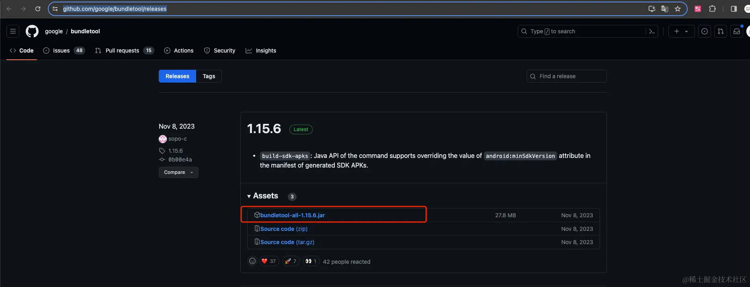Image resolution: width=750 pixels, height=287 pixels.
Task: Click the build-sdk-apks code label
Action: (285, 156)
